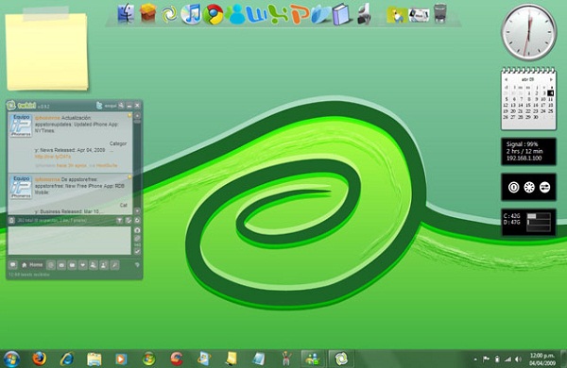The image size is (567, 368).
Task: Open Excel green X icon in dock
Action: (x=278, y=15)
